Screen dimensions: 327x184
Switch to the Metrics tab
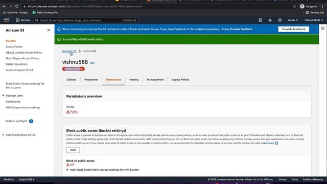(134, 80)
